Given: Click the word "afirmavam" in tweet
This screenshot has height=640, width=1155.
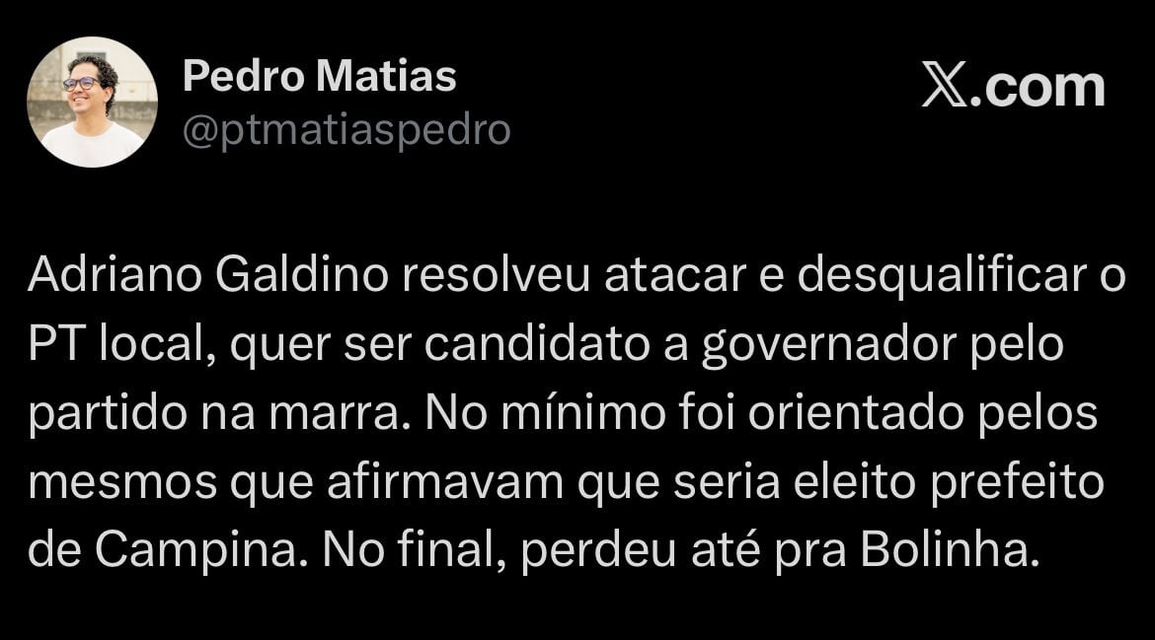Looking at the screenshot, I should pos(445,482).
